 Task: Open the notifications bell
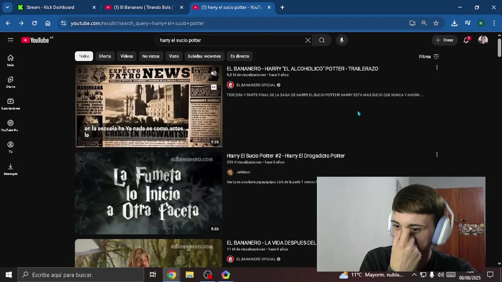tap(466, 40)
